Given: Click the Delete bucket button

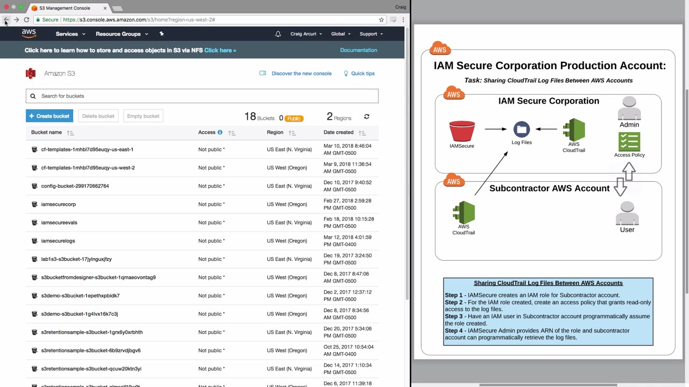Looking at the screenshot, I should [x=98, y=116].
